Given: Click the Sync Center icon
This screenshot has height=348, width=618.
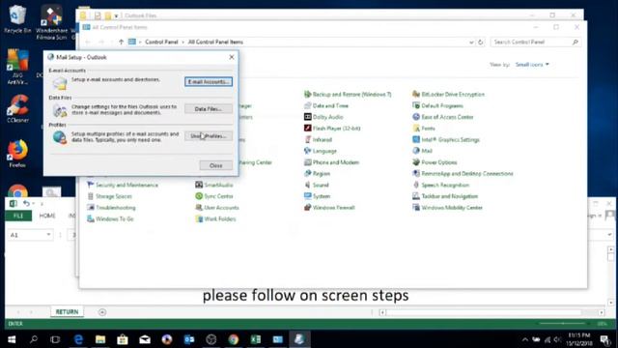Looking at the screenshot, I should (199, 196).
